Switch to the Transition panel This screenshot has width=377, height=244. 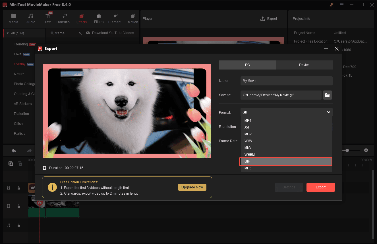coord(63,18)
